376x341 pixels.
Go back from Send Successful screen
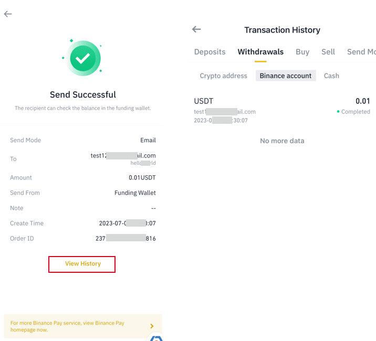click(x=8, y=14)
